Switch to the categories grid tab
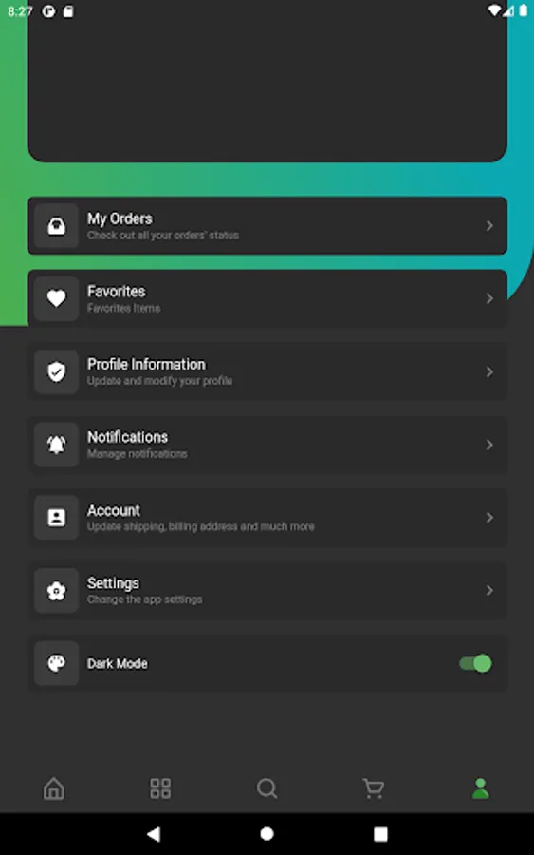534x855 pixels. click(160, 788)
